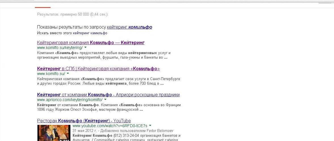Select the active red-underlined search tab
The width and height of the screenshot is (334, 141).
pos(43,7)
